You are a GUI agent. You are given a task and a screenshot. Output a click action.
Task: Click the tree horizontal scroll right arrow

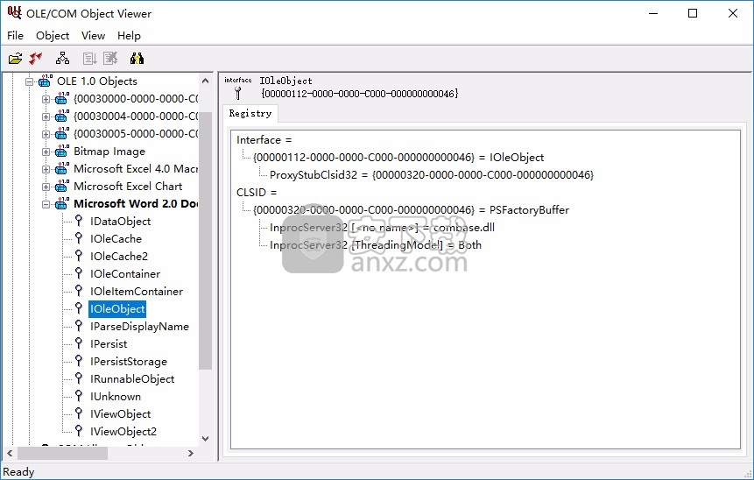coord(191,453)
